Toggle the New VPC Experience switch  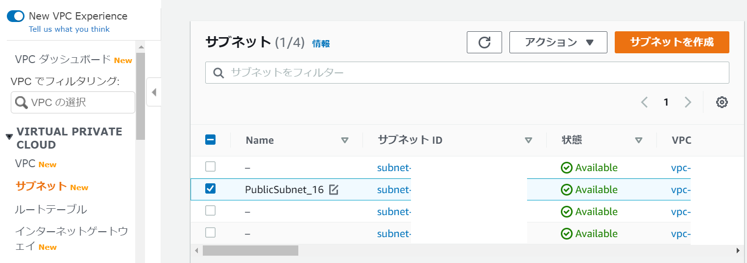(x=16, y=16)
